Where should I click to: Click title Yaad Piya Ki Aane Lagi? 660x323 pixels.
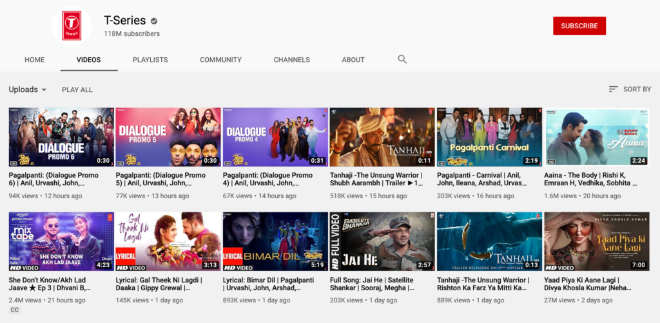point(588,284)
